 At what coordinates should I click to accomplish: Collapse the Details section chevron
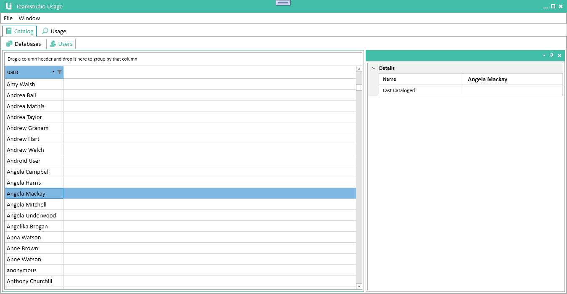pyautogui.click(x=374, y=68)
